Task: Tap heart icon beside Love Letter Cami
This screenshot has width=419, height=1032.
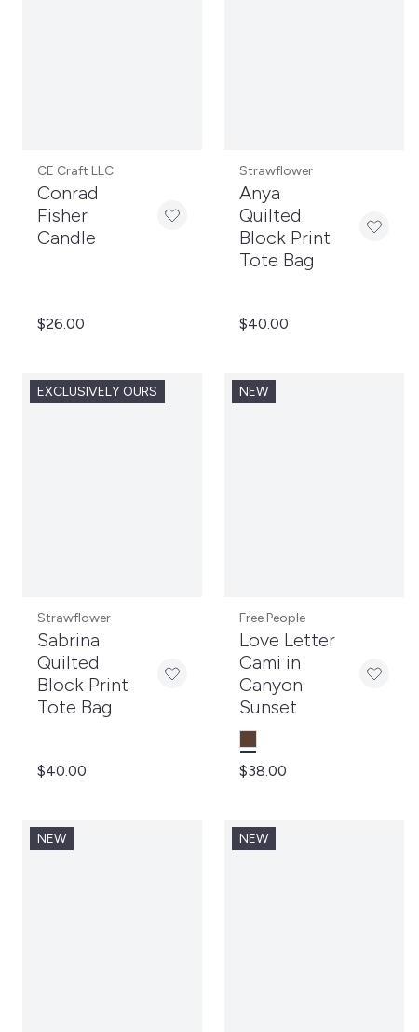Action: coord(374,673)
